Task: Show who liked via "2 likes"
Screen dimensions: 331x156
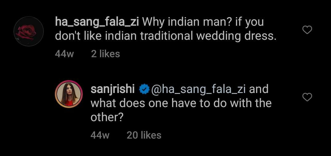Action: [x=105, y=54]
